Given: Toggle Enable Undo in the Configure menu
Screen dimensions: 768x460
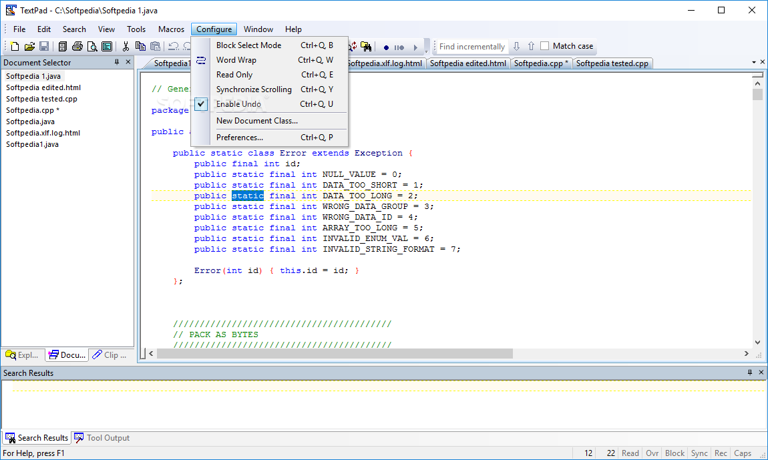Looking at the screenshot, I should 269,104.
